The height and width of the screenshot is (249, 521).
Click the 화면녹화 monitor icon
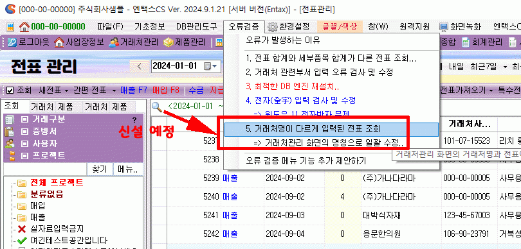(444, 26)
